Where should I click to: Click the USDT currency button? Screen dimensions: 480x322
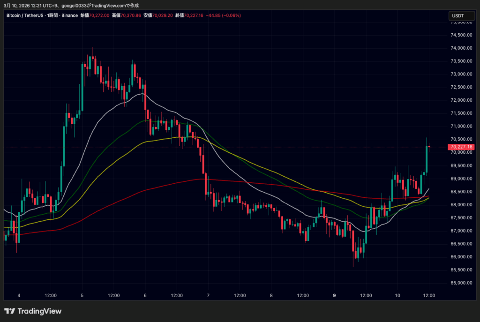pos(461,15)
